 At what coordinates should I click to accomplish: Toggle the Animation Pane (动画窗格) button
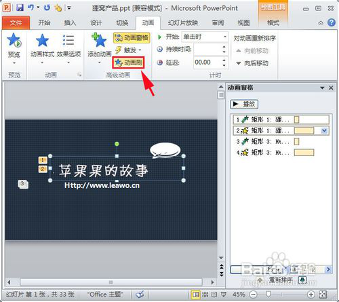(x=132, y=37)
